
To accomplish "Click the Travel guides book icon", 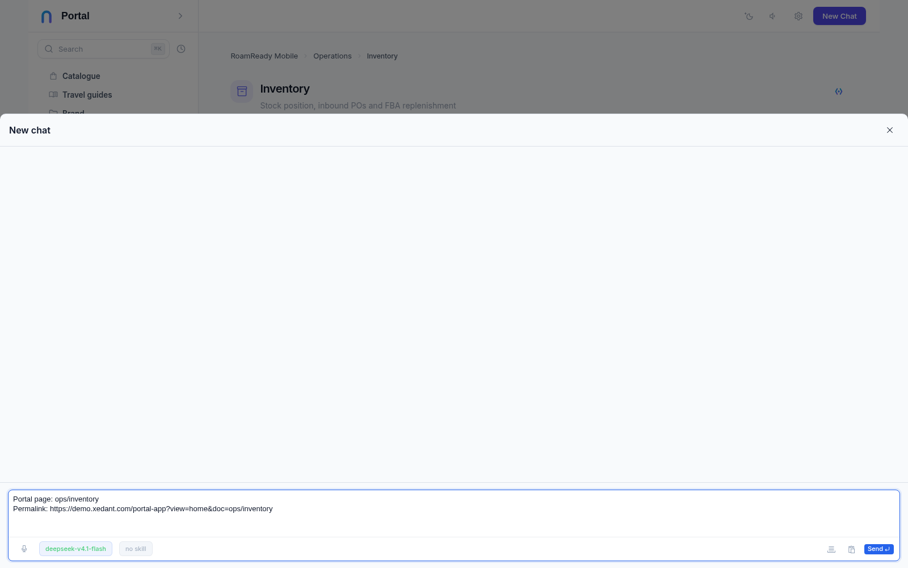I will [x=53, y=95].
